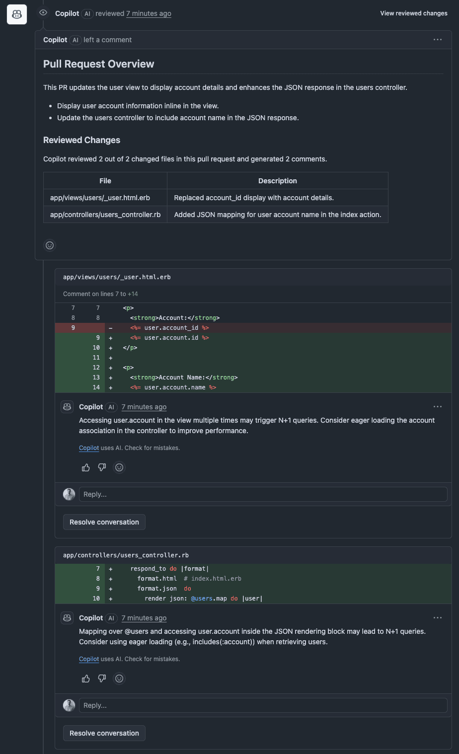Click the Copilot author name next to "left a comment"
This screenshot has width=459, height=754.
pos(55,40)
